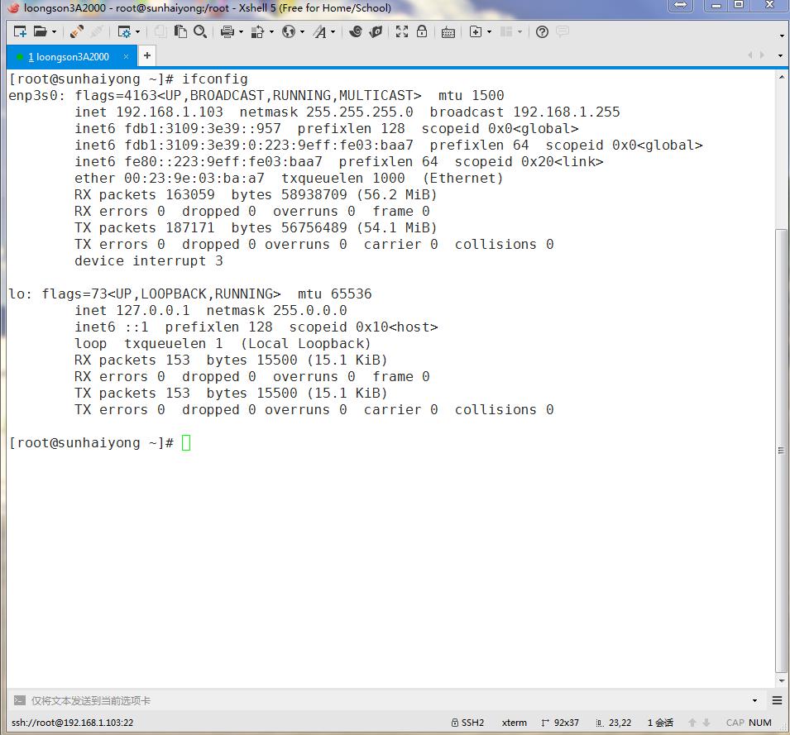The height and width of the screenshot is (735, 790).
Task: Open the compose bar hamburger menu
Action: click(778, 700)
